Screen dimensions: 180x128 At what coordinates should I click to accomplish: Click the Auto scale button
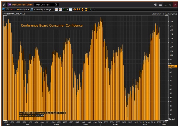172,119
